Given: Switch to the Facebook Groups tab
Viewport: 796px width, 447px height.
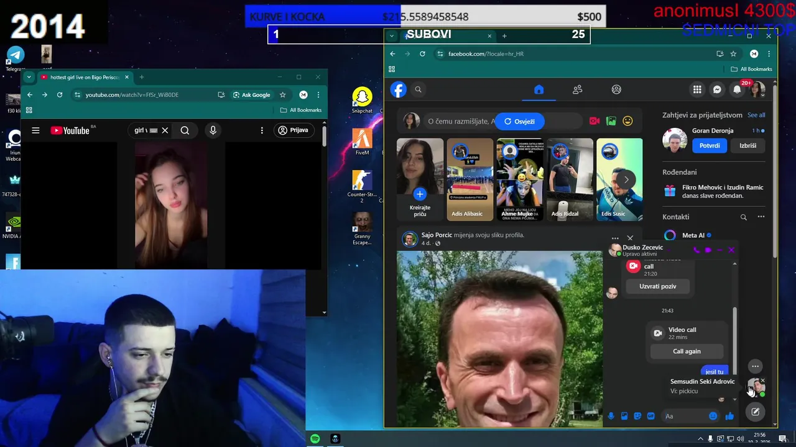Looking at the screenshot, I should pos(616,89).
